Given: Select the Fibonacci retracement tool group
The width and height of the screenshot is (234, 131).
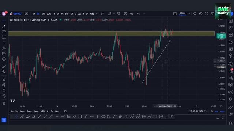Looking at the screenshot, I should 4,32.
